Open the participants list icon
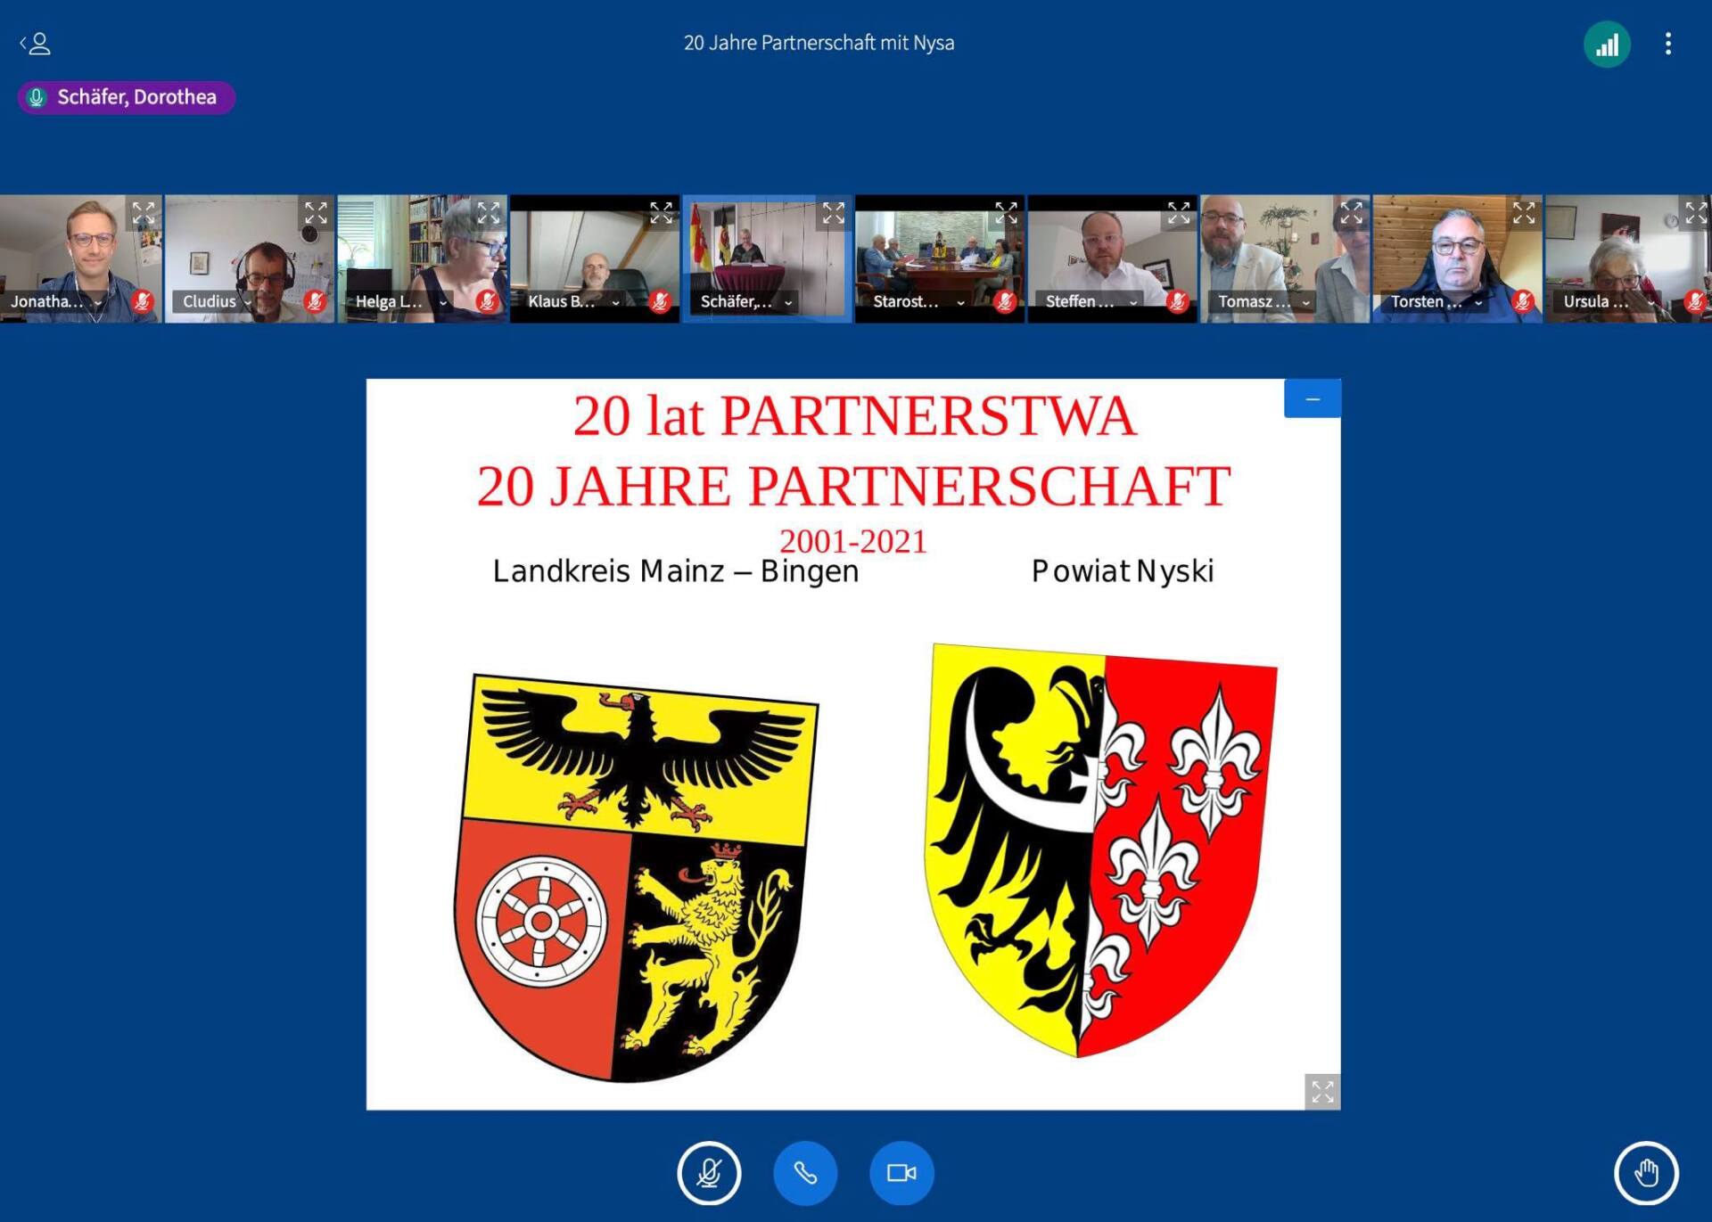The image size is (1712, 1222). (x=36, y=44)
